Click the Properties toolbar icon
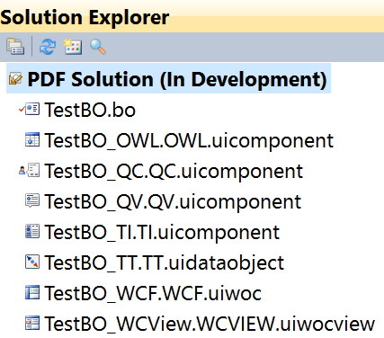This screenshot has height=338, width=384. pyautogui.click(x=15, y=47)
